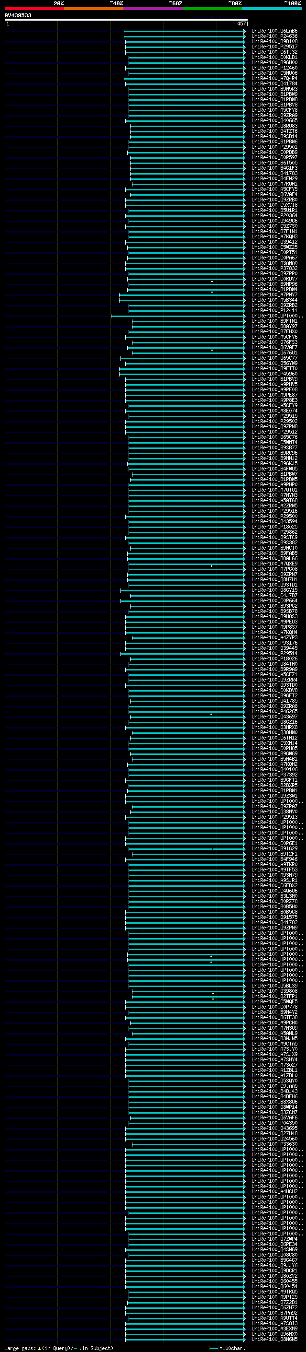Select the AV439533 query name
This screenshot has height=1352, width=306.
18,16
